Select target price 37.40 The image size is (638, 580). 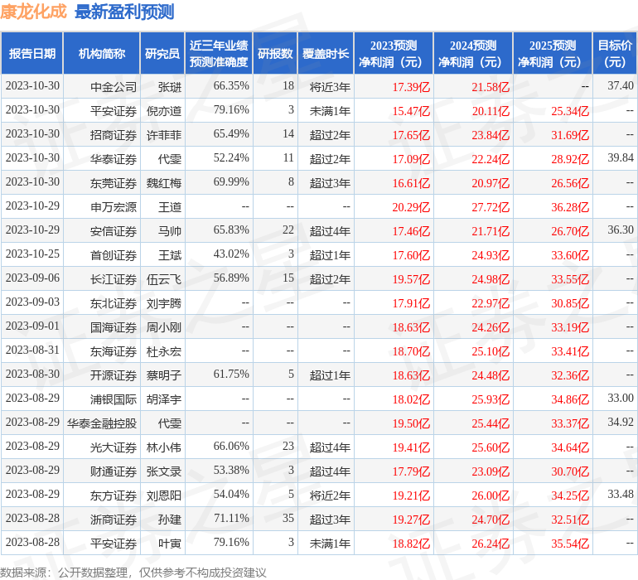pos(621,85)
